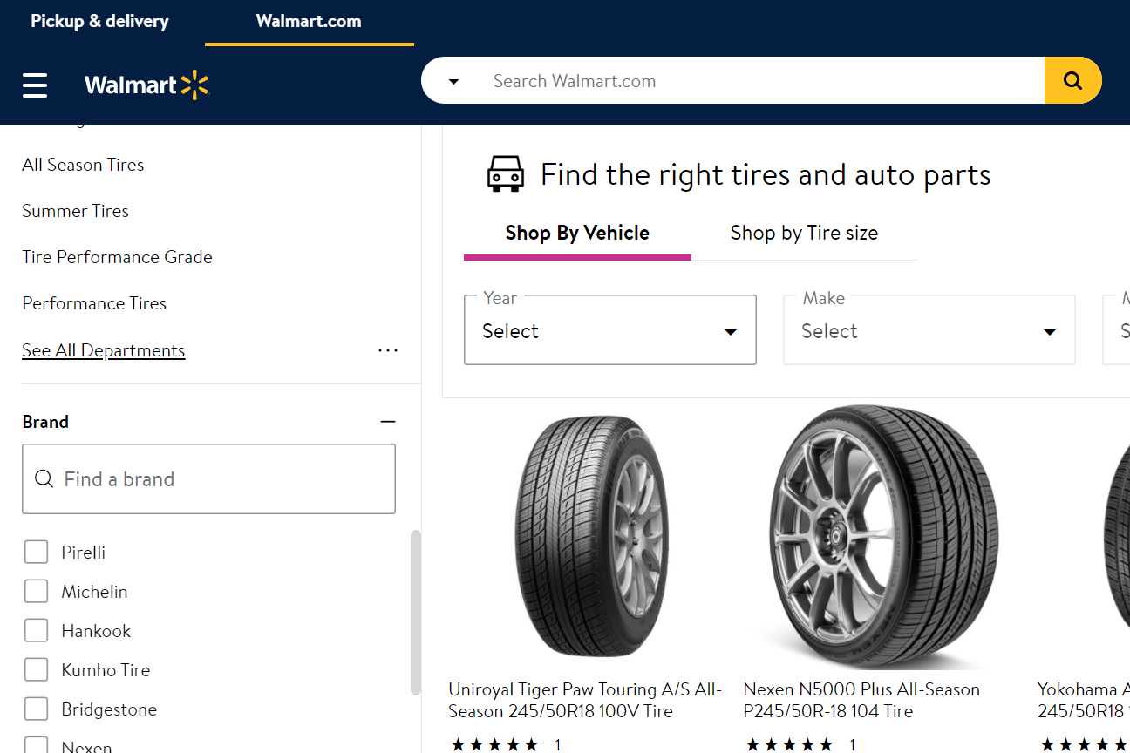
Task: Check the Michelin brand checkbox
Action: pyautogui.click(x=36, y=591)
